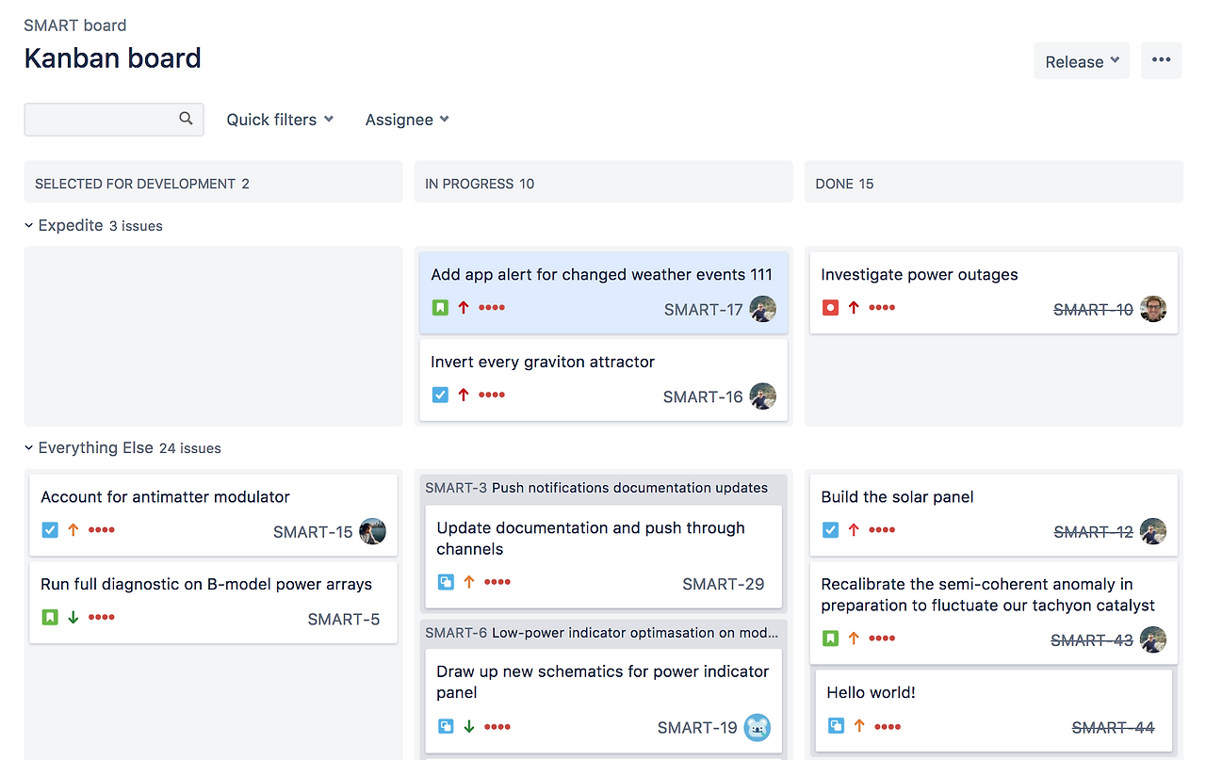Screen dimensions: 1206x760
Task: Click the koala avatar on SMART-19
Action: (x=757, y=727)
